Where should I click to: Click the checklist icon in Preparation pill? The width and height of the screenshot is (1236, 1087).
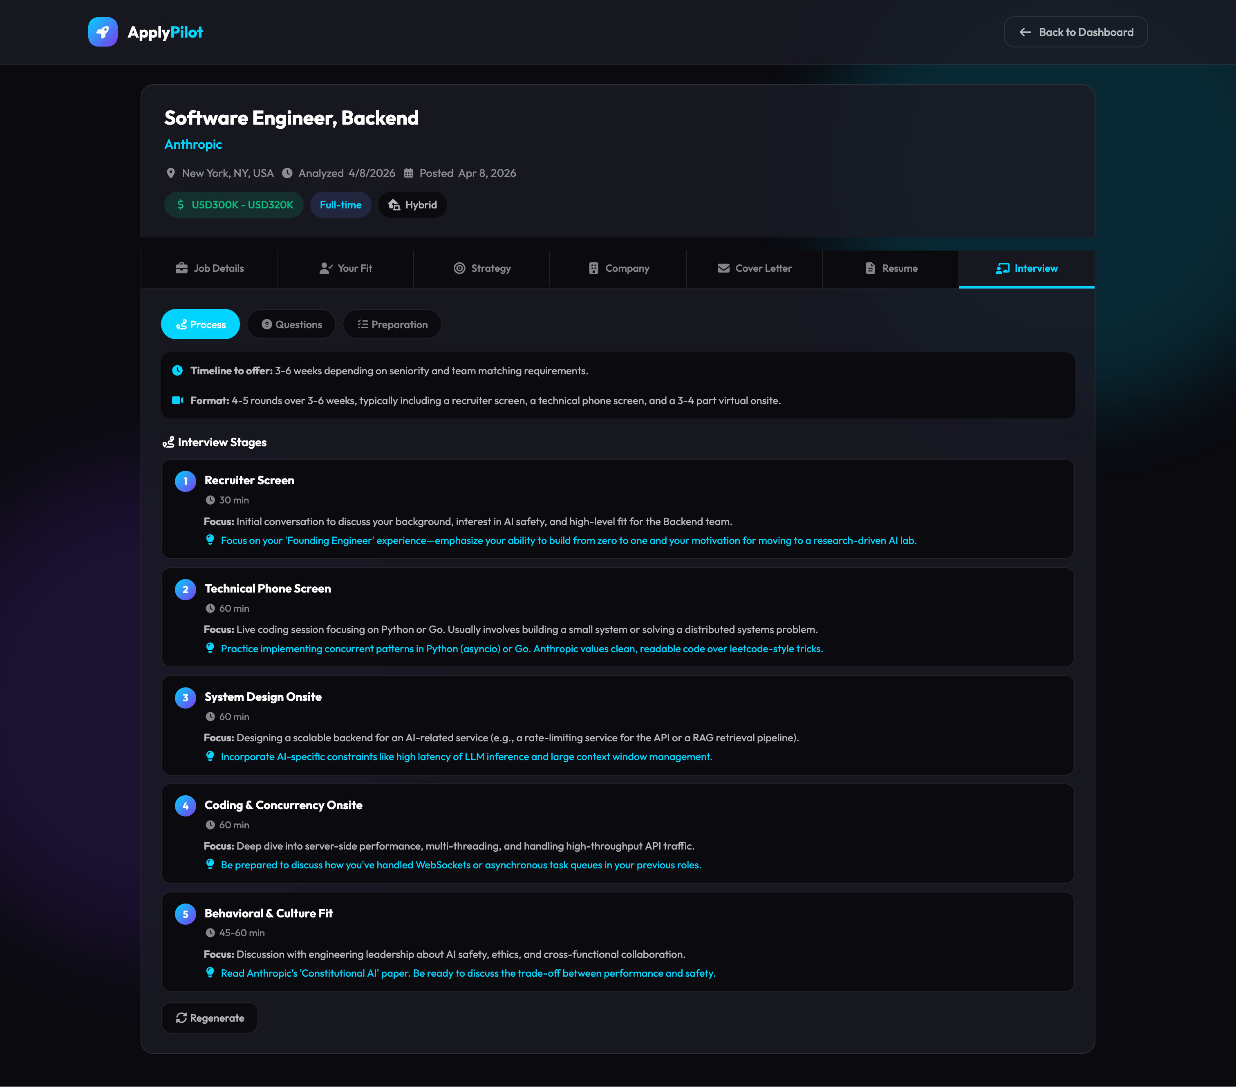(x=363, y=324)
